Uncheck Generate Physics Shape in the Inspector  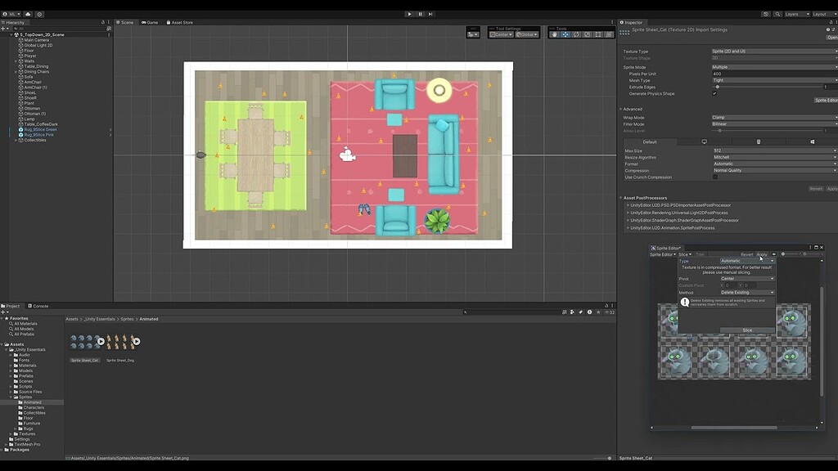[714, 94]
